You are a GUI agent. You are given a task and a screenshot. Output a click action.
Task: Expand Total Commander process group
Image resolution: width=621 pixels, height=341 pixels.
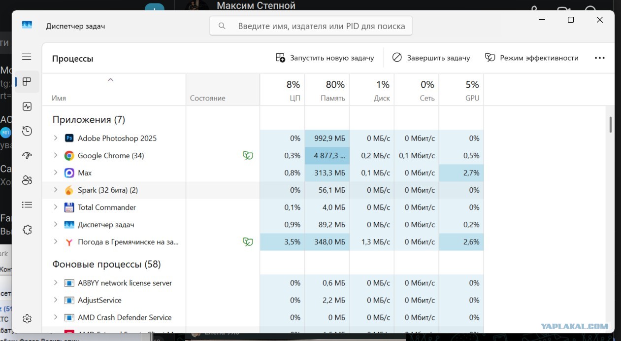(x=56, y=207)
